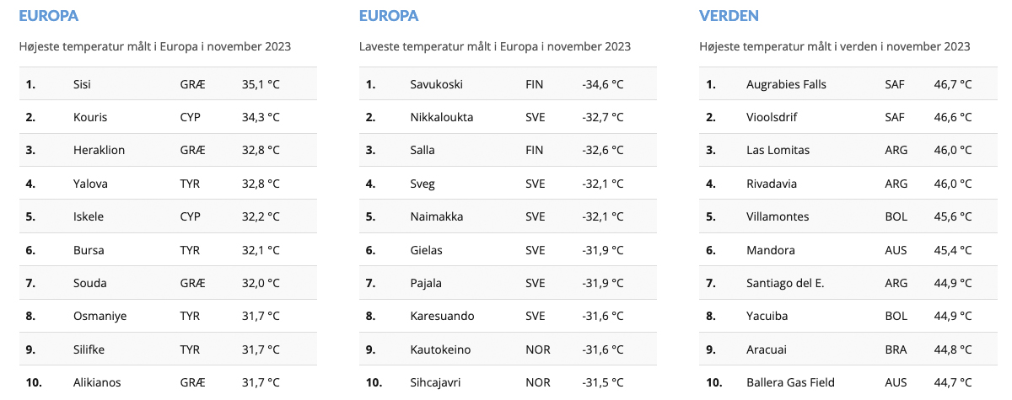Open the Sisi station entry
This screenshot has height=400, width=1012.
click(x=82, y=84)
